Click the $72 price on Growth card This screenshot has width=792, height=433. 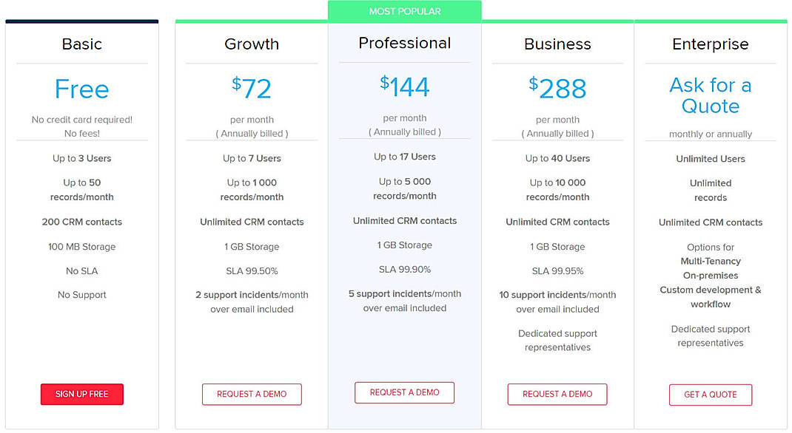252,86
